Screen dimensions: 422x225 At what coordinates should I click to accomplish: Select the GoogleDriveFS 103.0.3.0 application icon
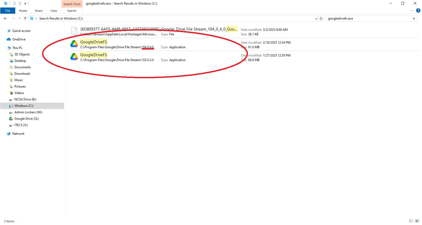(74, 57)
